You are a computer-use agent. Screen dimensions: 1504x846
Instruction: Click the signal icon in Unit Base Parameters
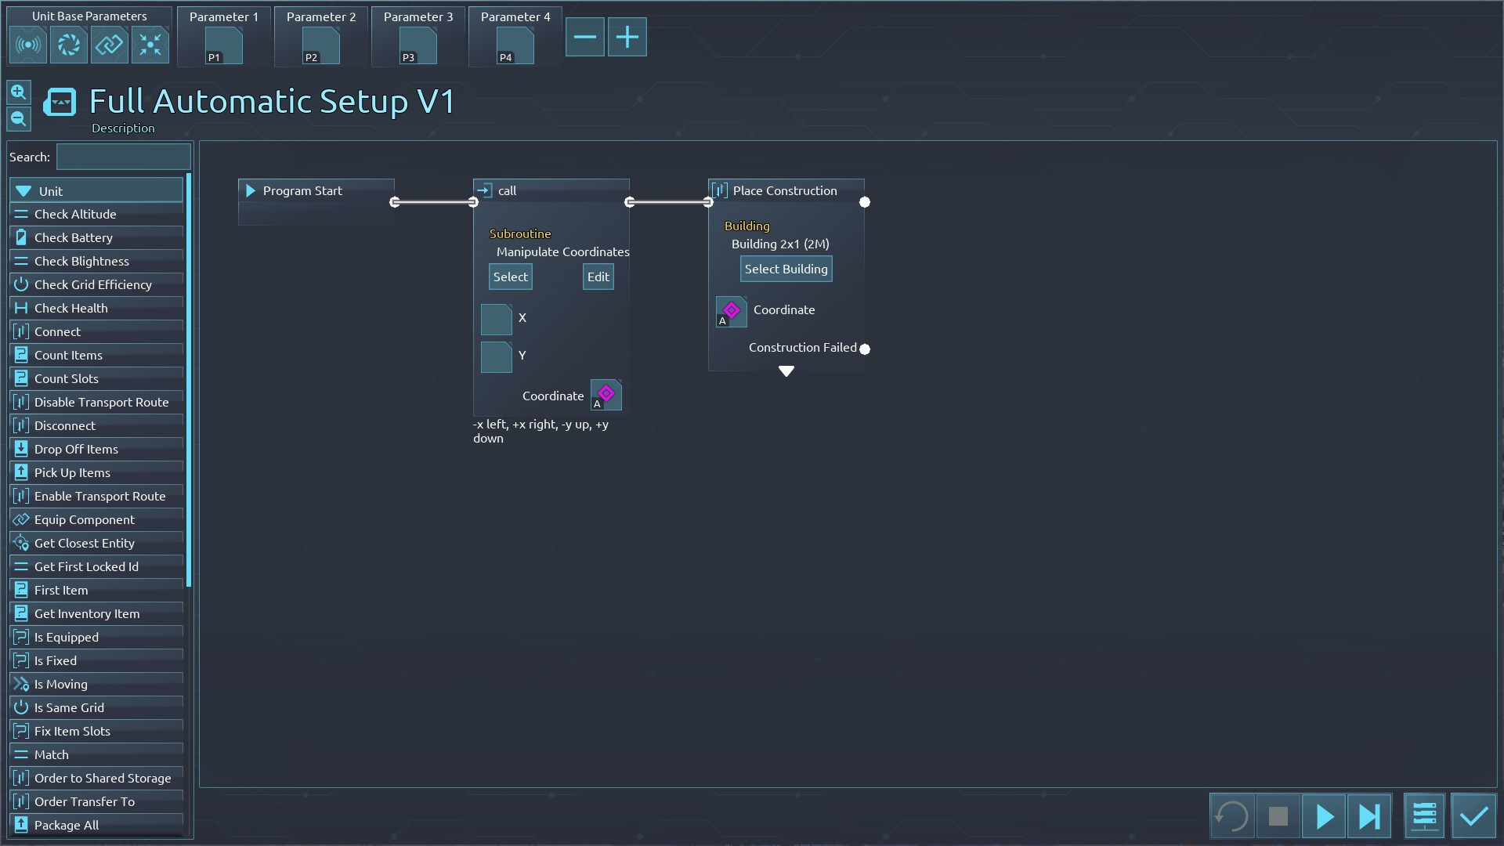click(x=28, y=45)
